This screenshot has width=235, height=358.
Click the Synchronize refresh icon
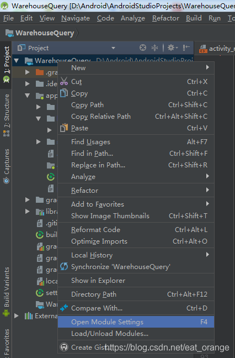[64, 266]
